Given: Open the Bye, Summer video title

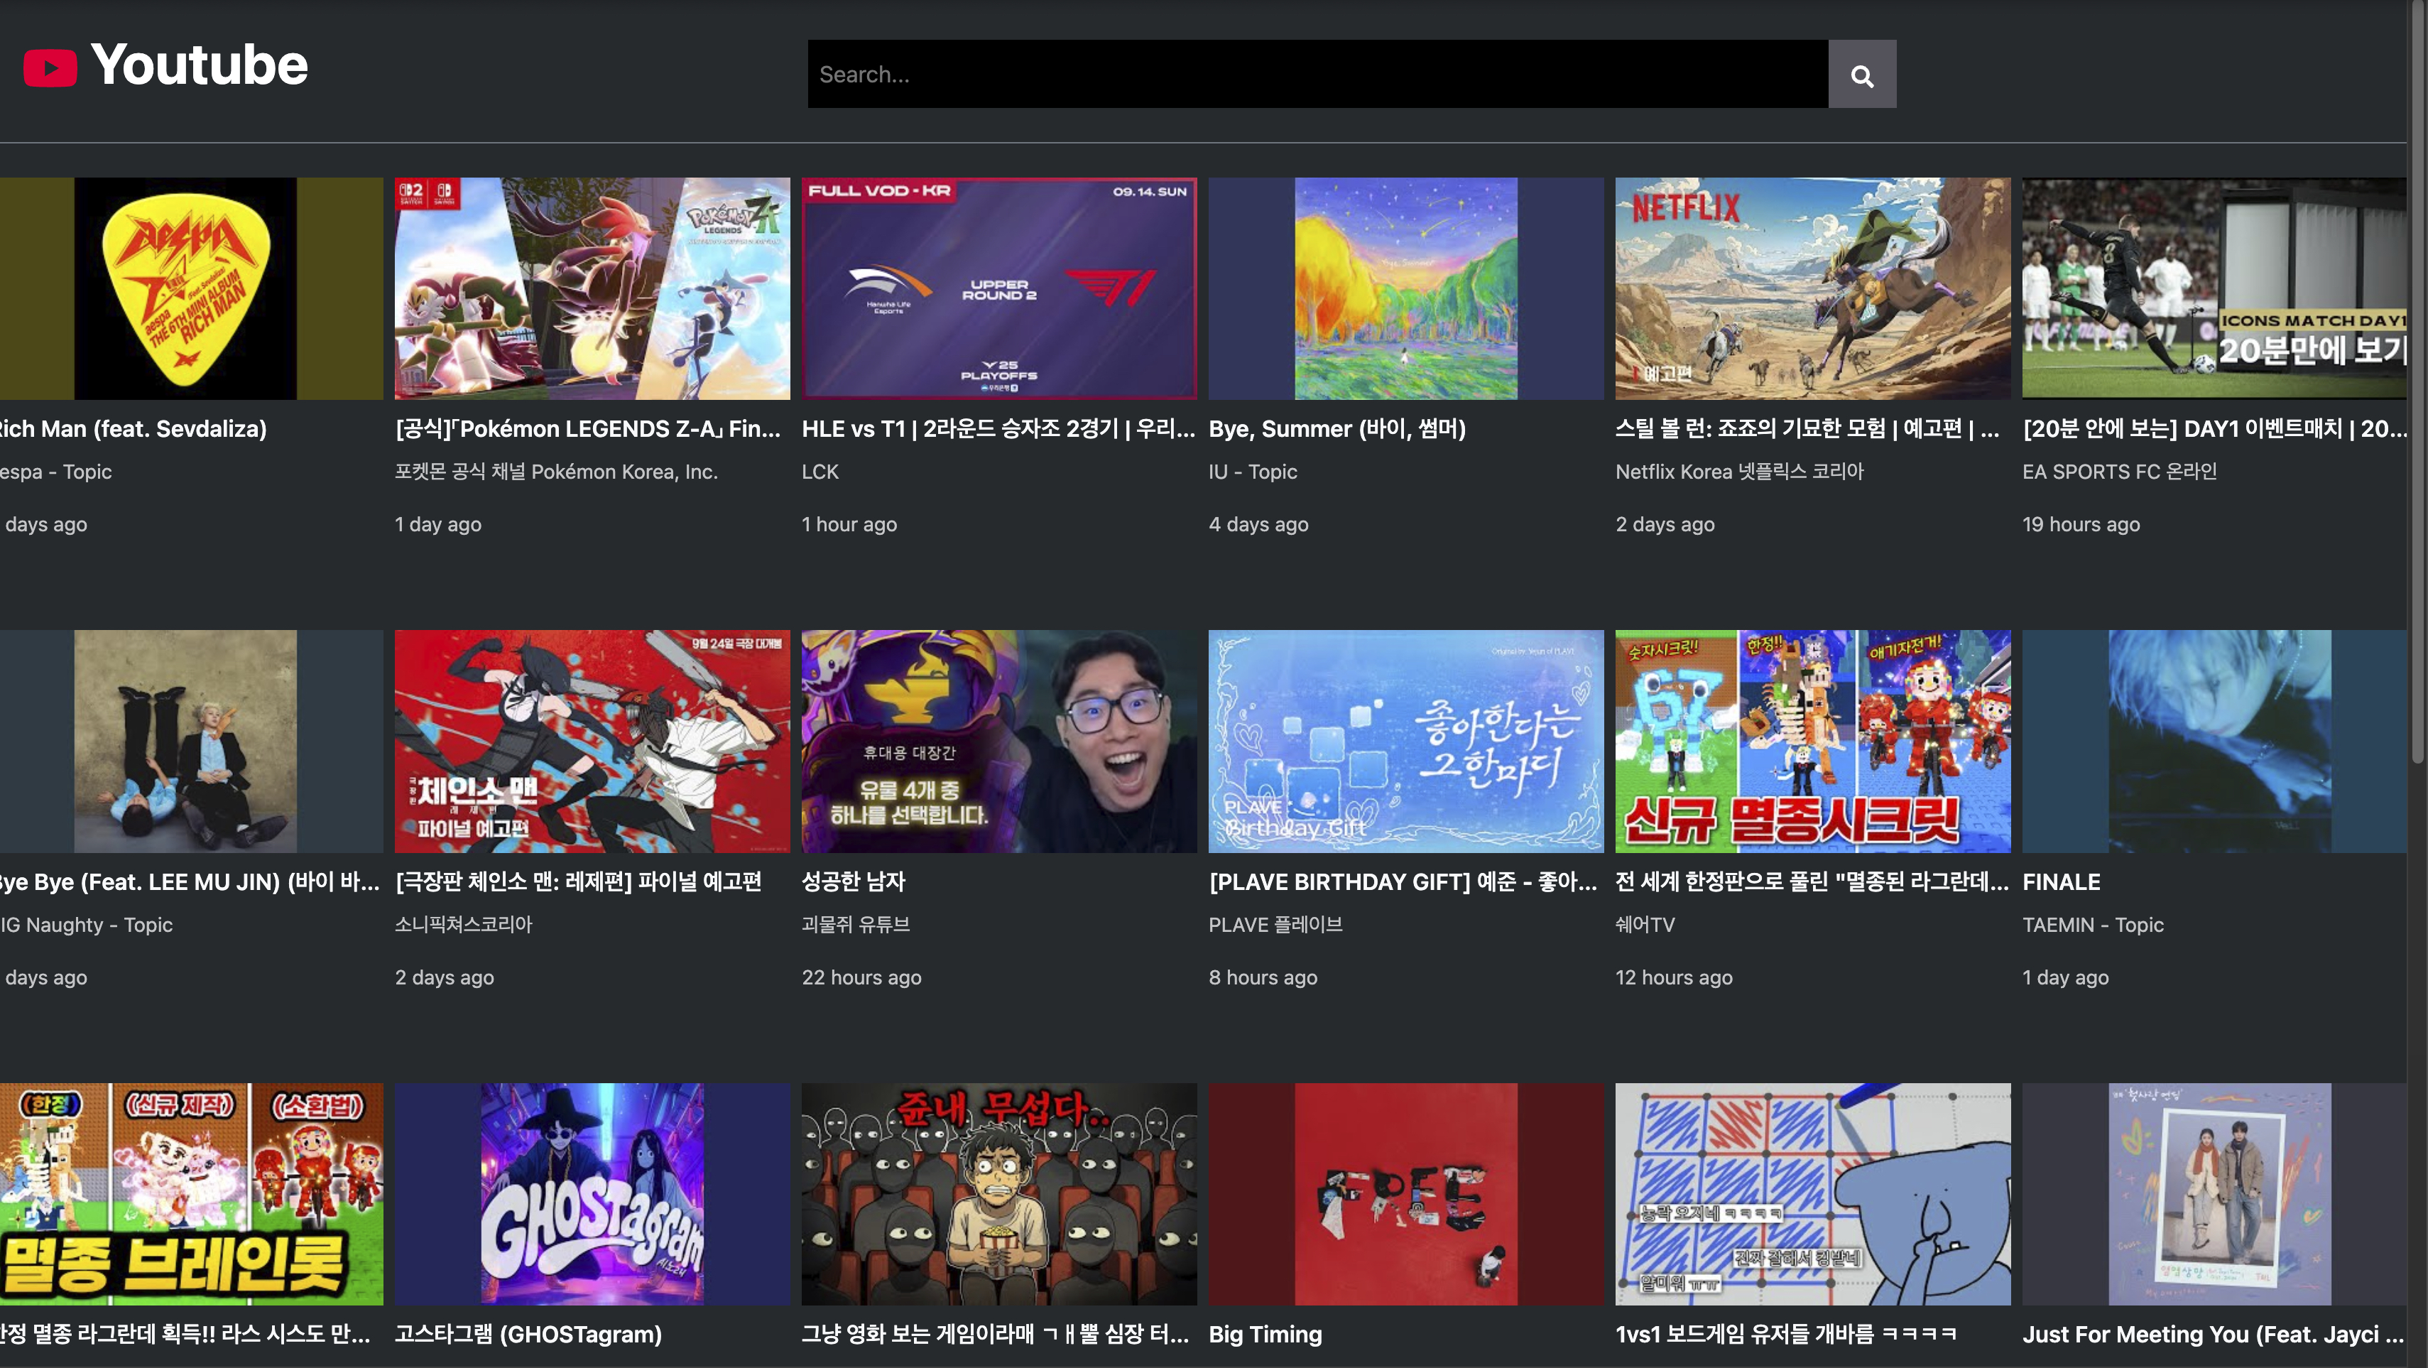Looking at the screenshot, I should [1337, 429].
